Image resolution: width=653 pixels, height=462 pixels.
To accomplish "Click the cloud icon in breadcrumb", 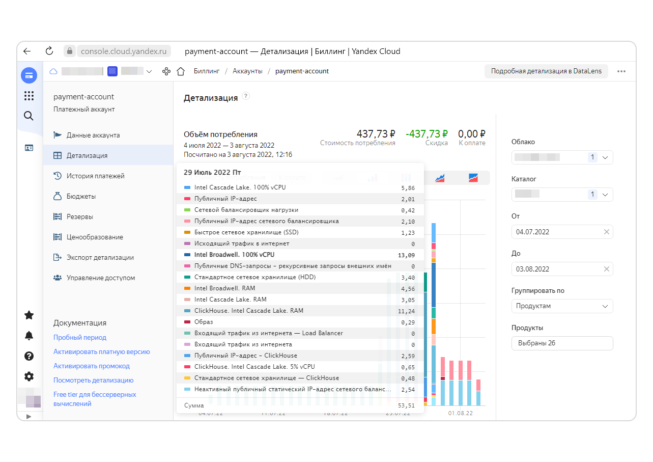I will [x=53, y=71].
